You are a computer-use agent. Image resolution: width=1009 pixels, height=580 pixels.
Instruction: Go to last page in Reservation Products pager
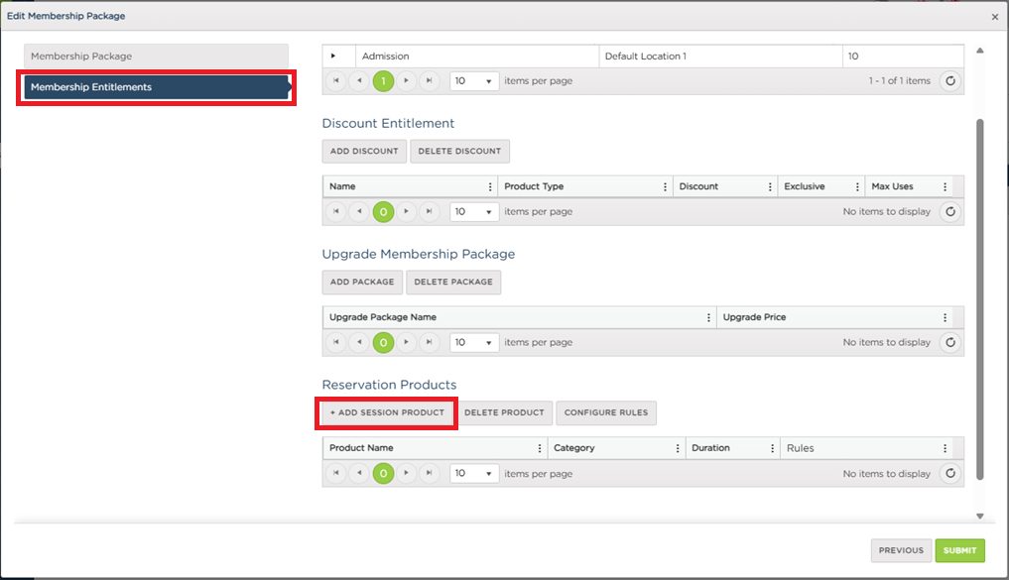(430, 474)
